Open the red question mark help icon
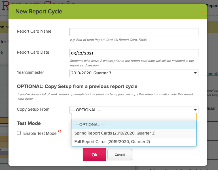 [x=60, y=131]
